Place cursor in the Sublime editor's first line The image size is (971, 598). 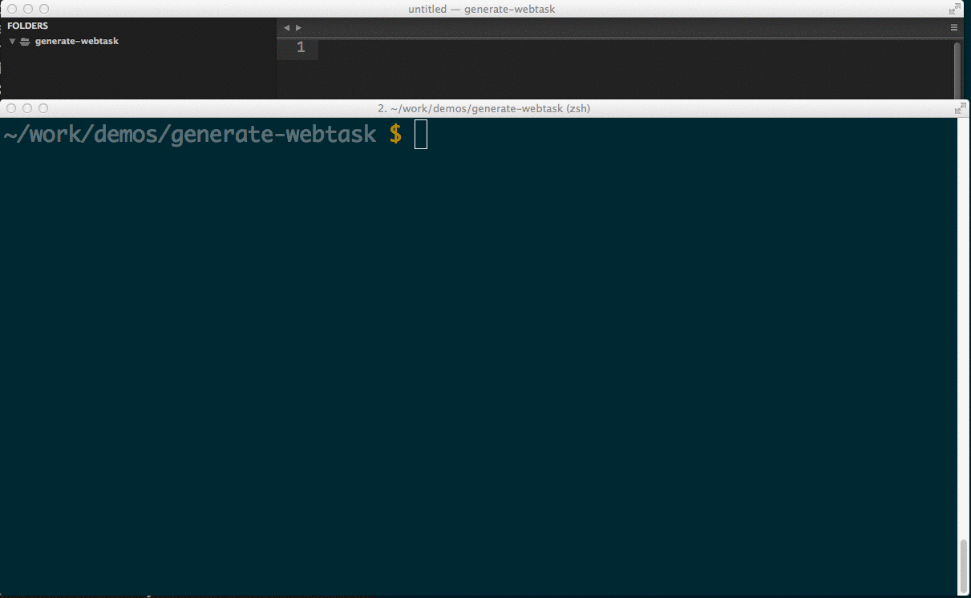pyautogui.click(x=635, y=48)
